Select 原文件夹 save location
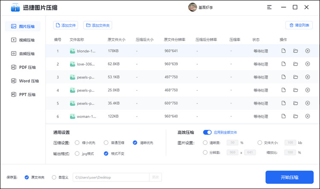 (26, 178)
